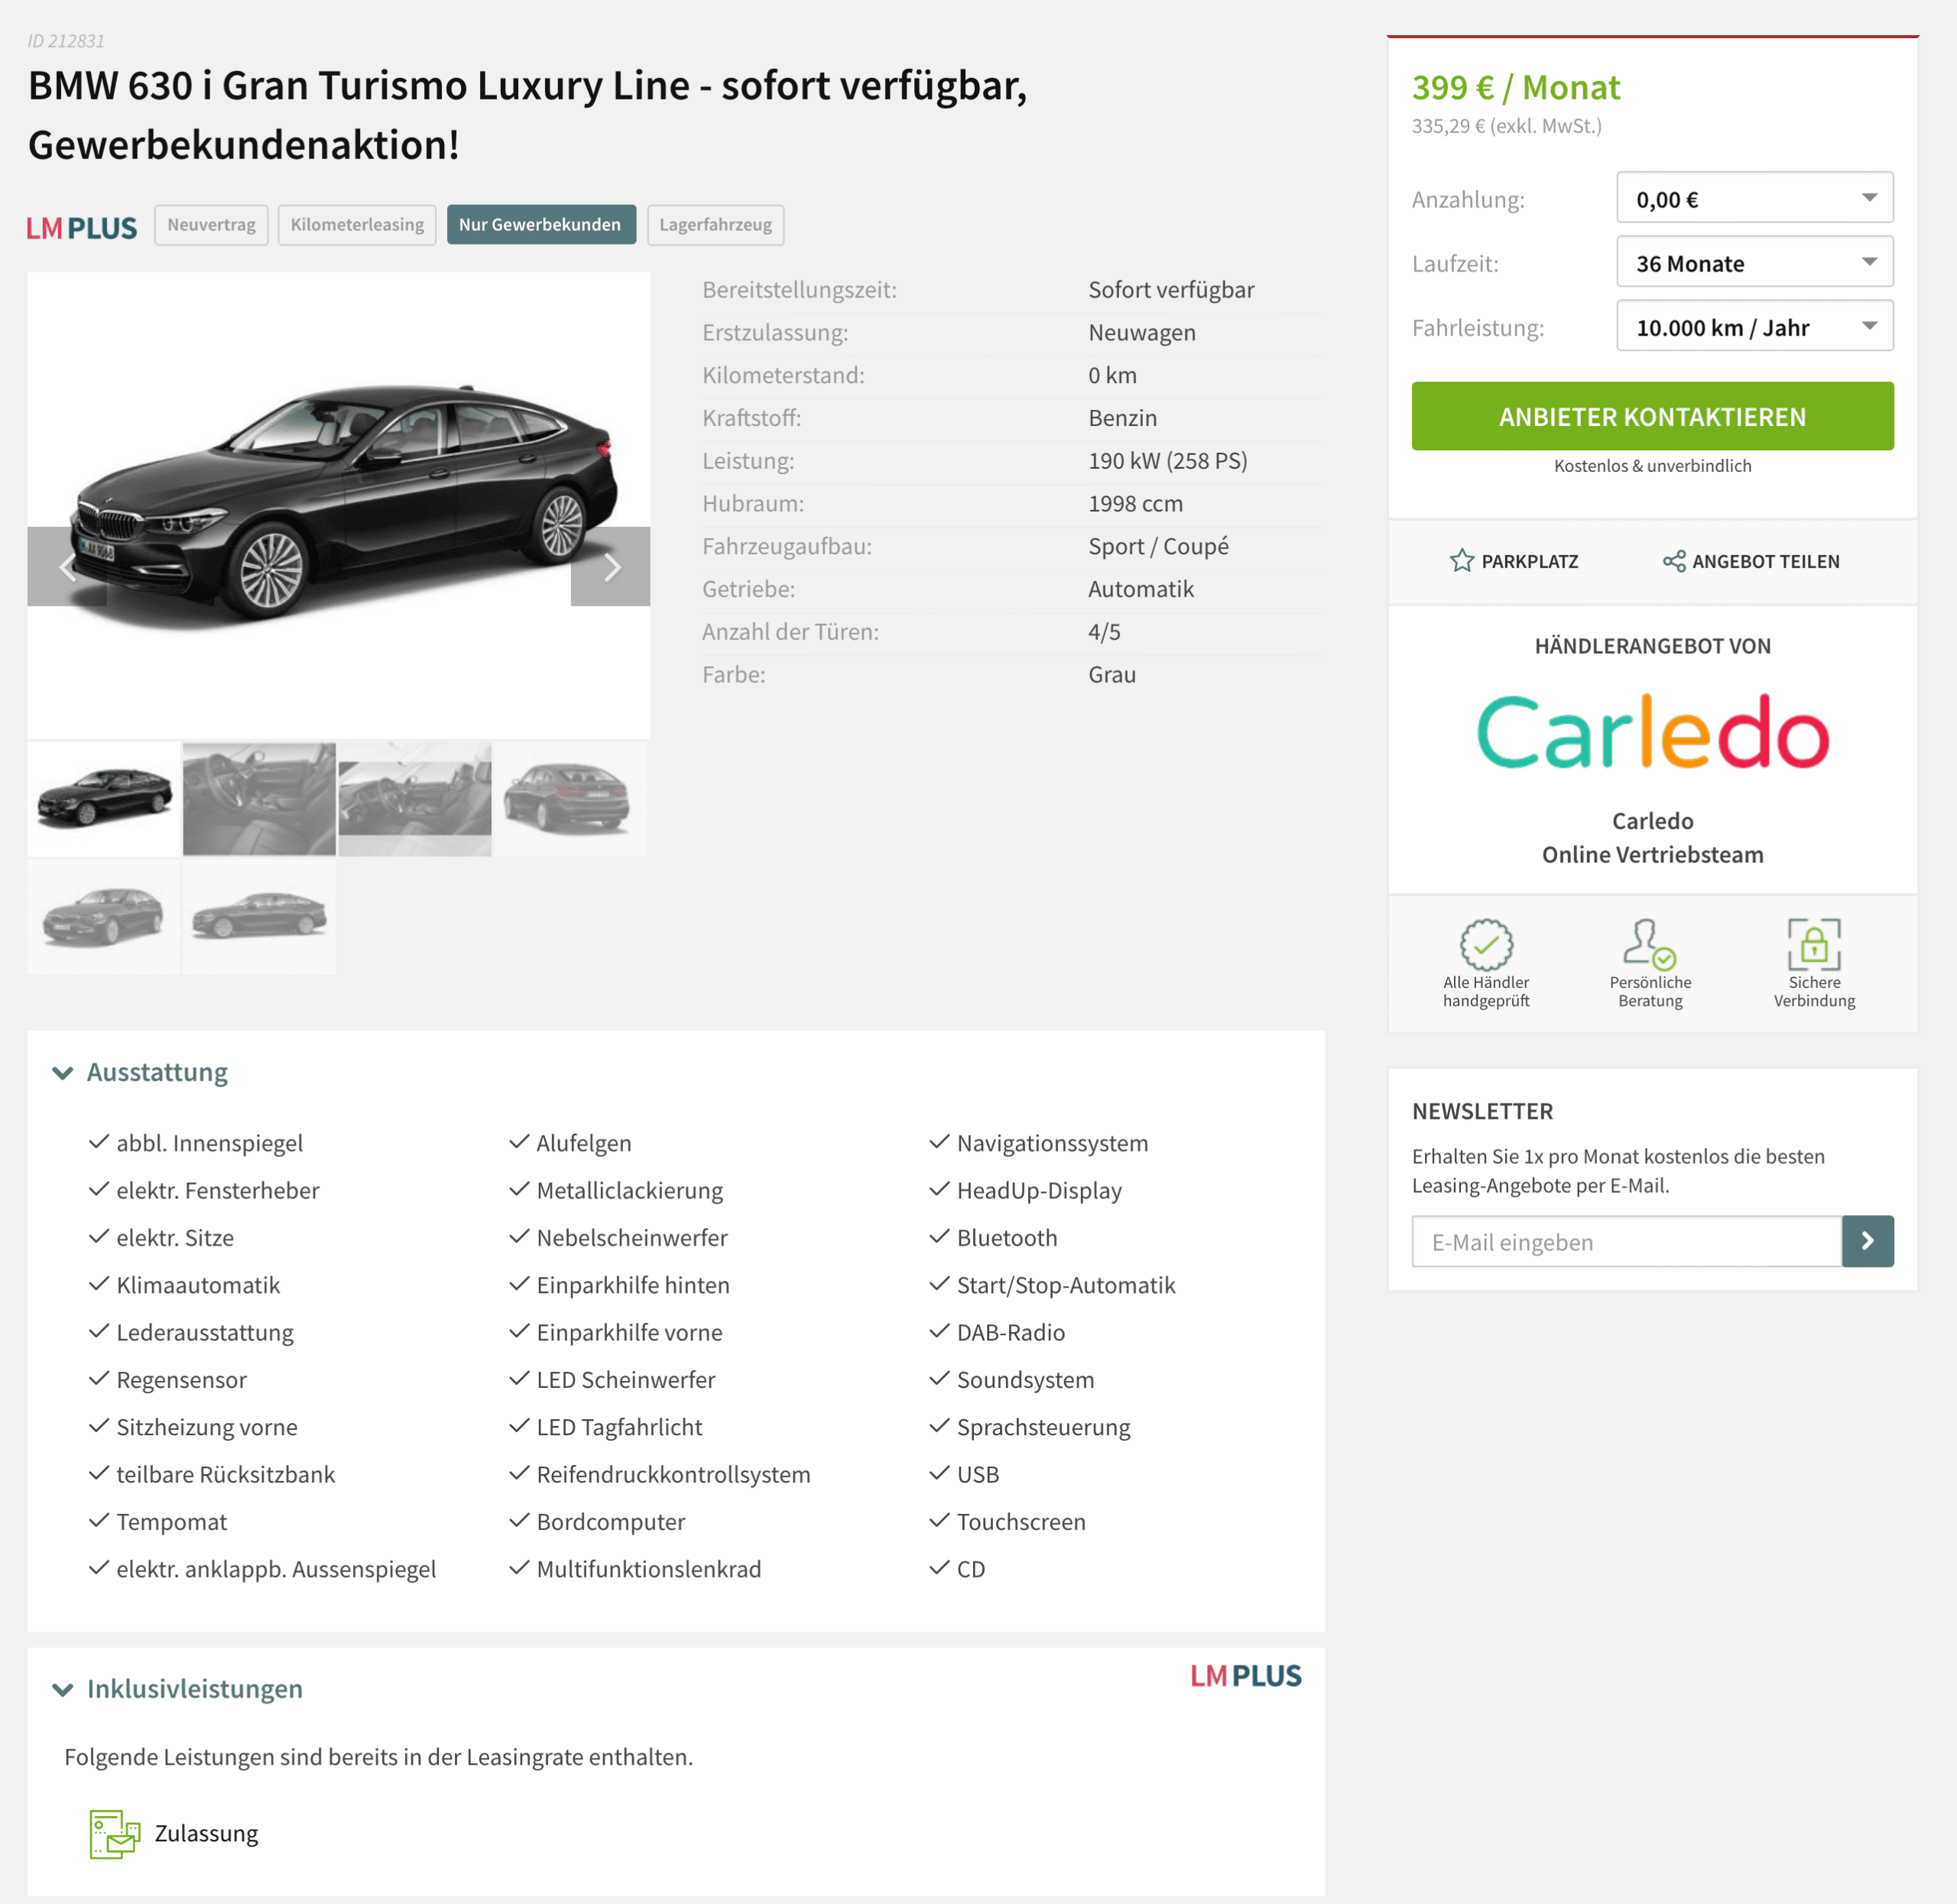This screenshot has width=1957, height=1904.
Task: Show the next car photo with right arrow
Action: click(x=611, y=566)
